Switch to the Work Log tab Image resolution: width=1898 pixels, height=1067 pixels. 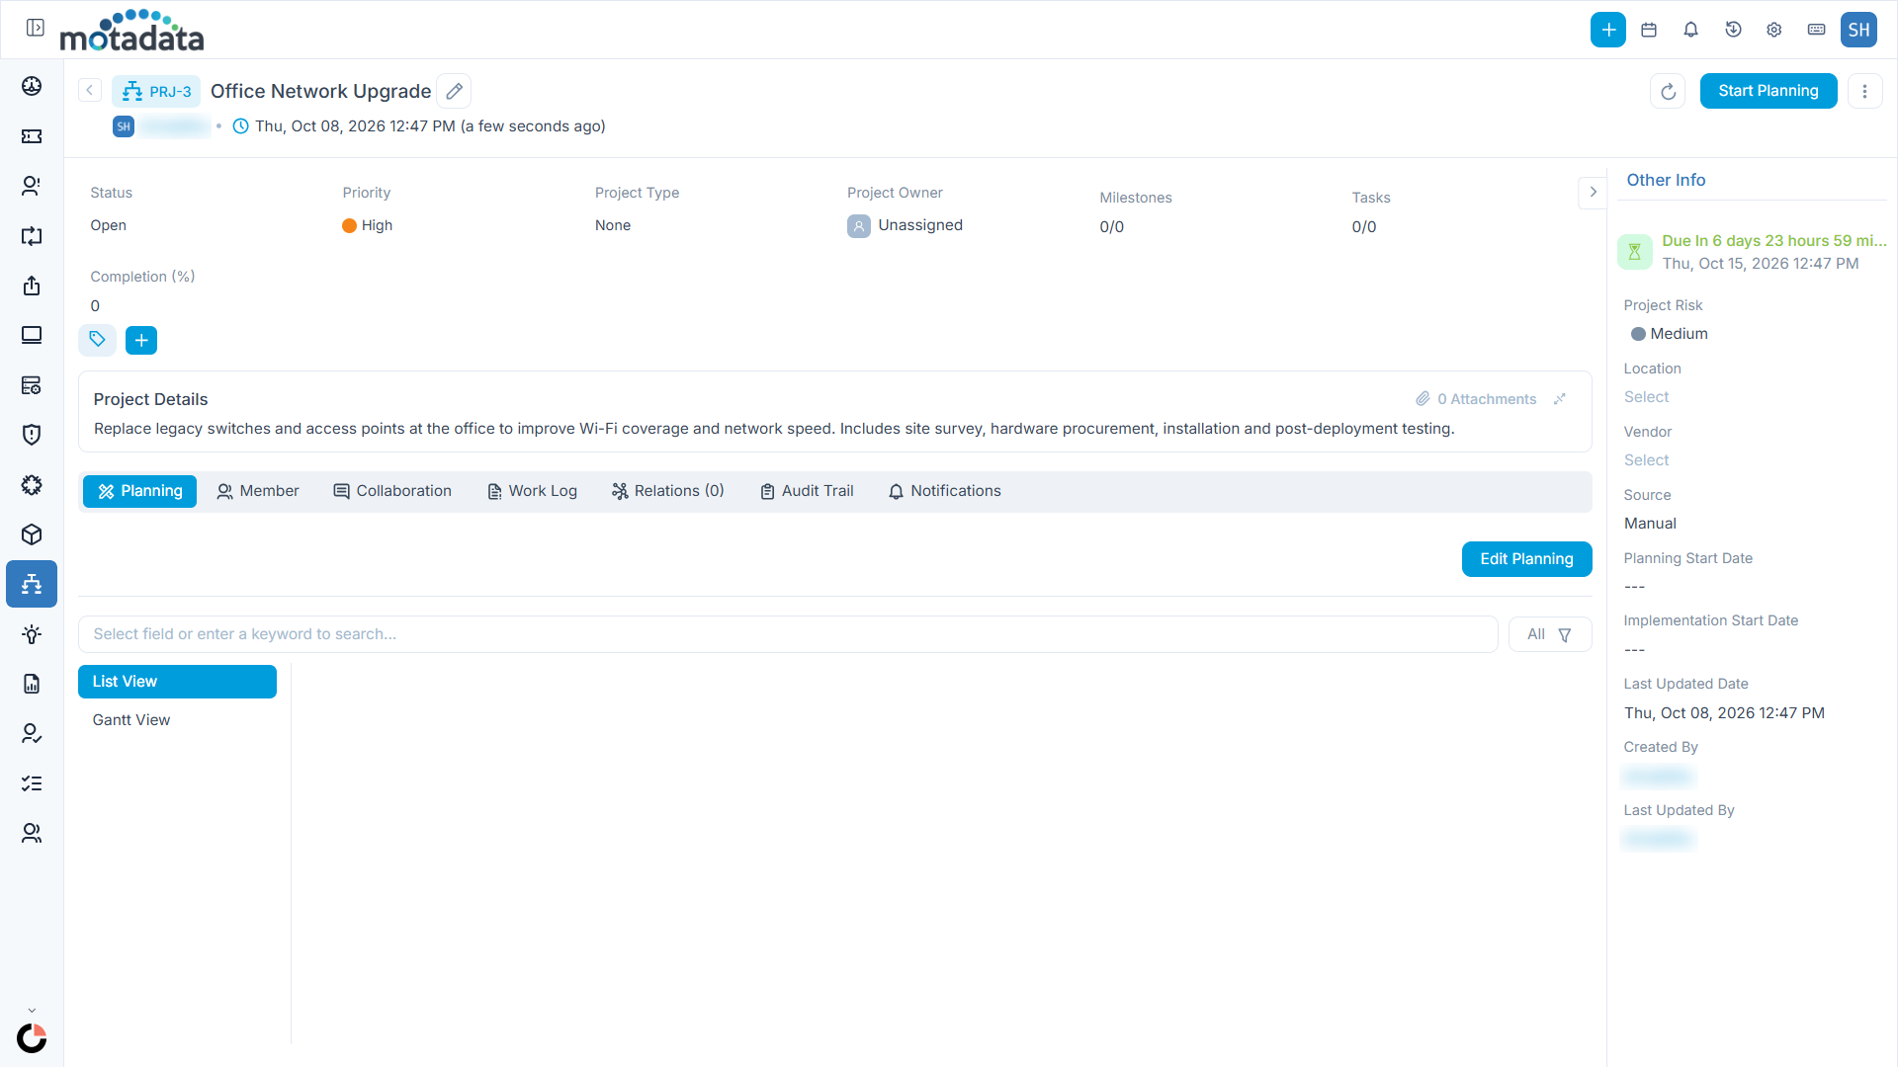[532, 491]
